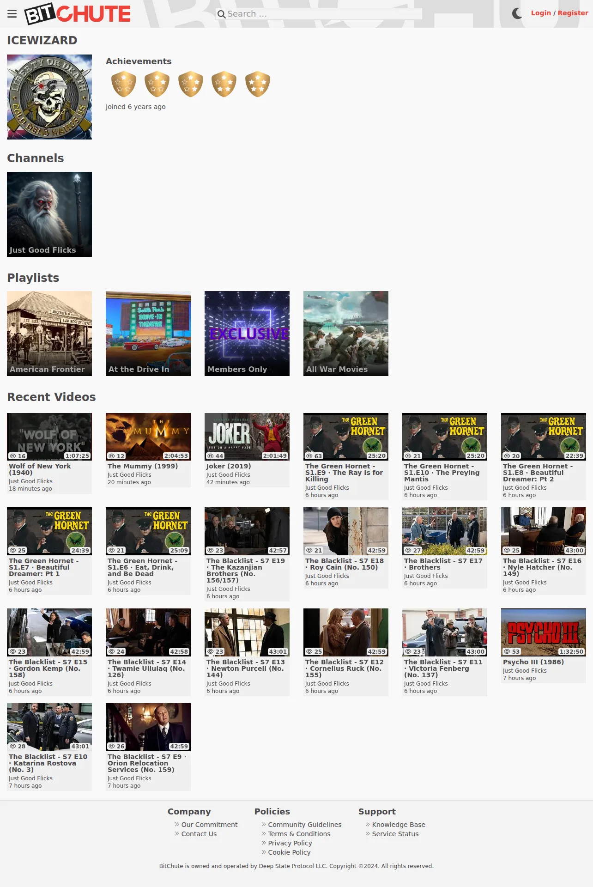Open Blacklist S7 E14 Twamie Ullulaq title
Screen dimensions: 593x887
pos(147,668)
